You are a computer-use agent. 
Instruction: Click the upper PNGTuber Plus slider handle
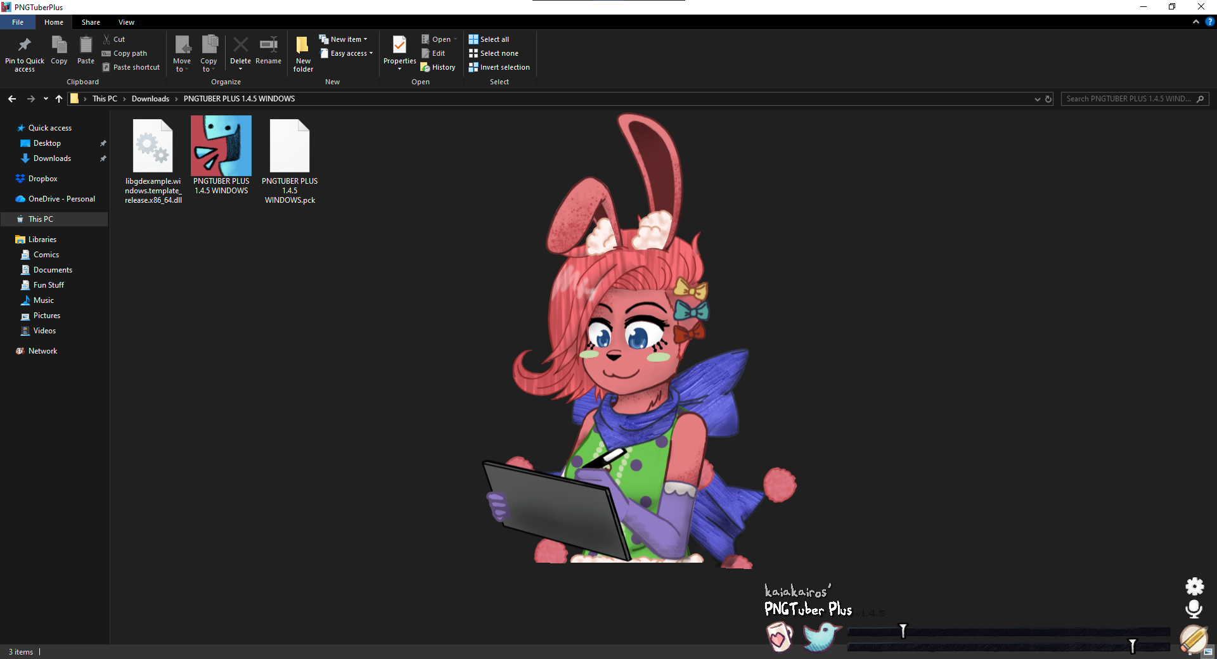tap(903, 630)
